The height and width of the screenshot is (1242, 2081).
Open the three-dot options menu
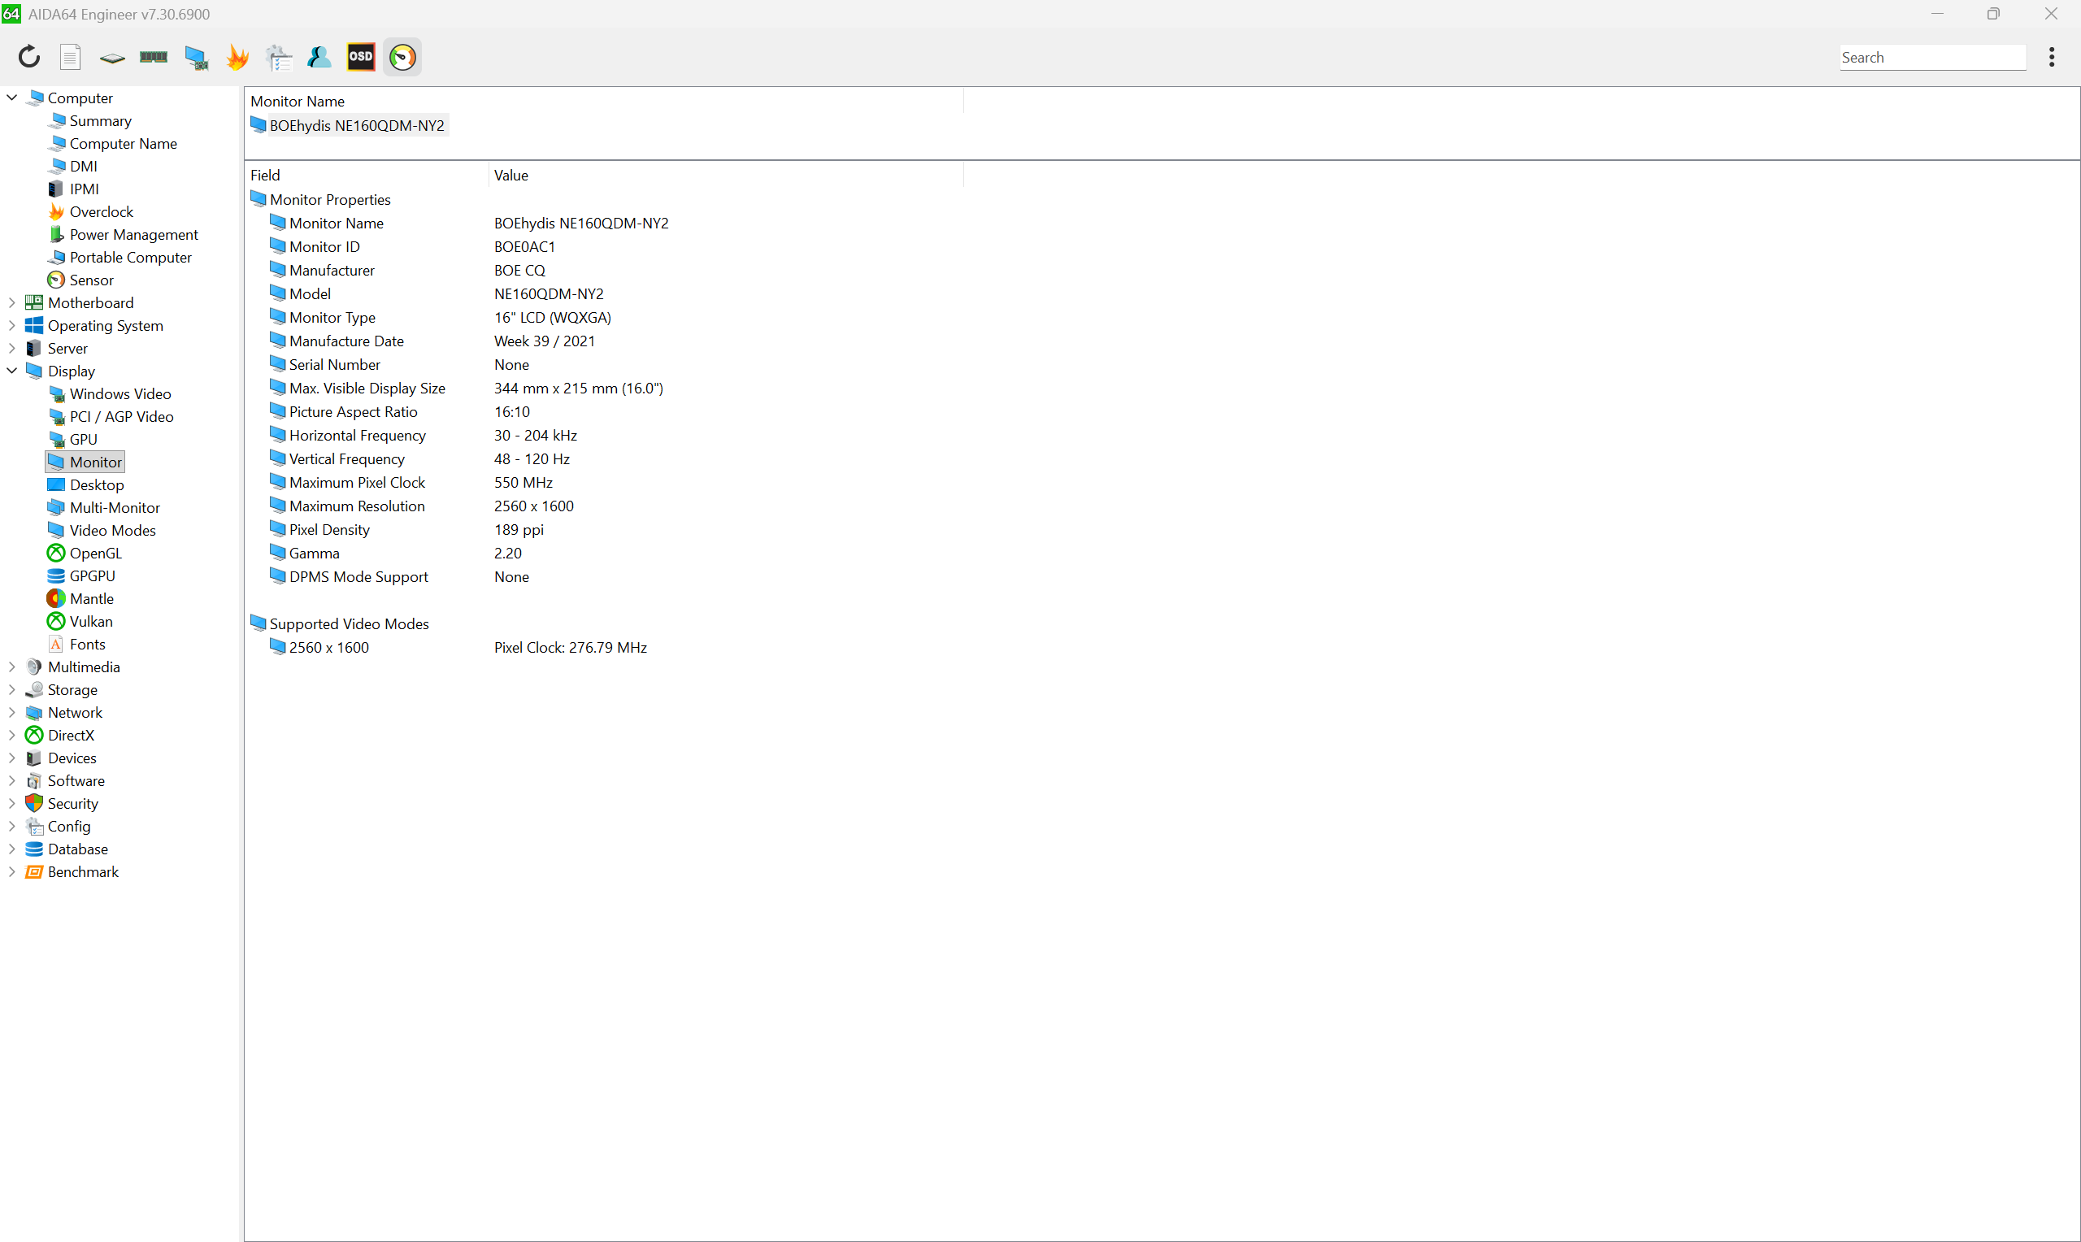point(2051,57)
